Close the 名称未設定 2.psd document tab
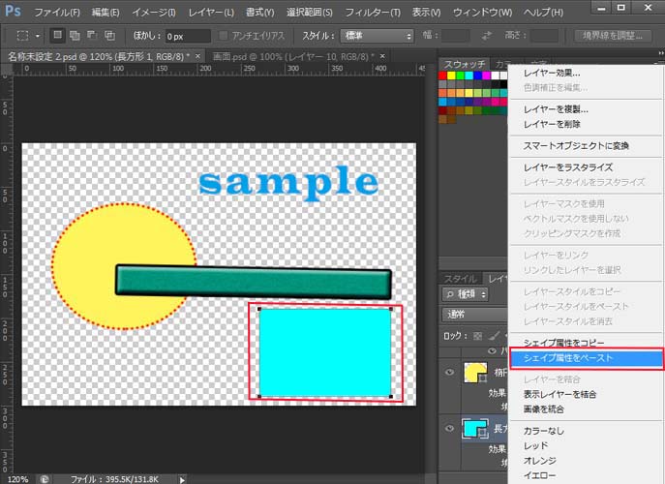This screenshot has height=484, width=665. 197,56
